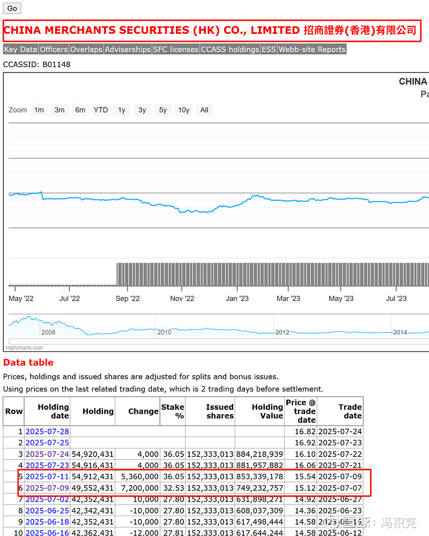Click the Change column header
This screenshot has width=429, height=536.
pos(137,411)
